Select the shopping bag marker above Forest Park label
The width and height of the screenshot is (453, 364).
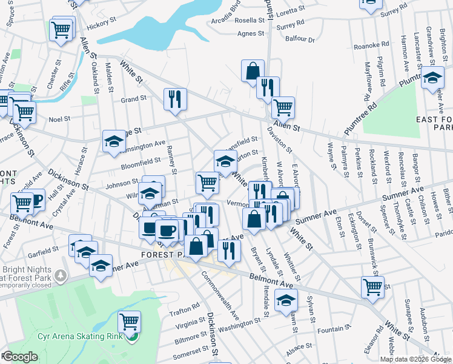tap(196, 246)
